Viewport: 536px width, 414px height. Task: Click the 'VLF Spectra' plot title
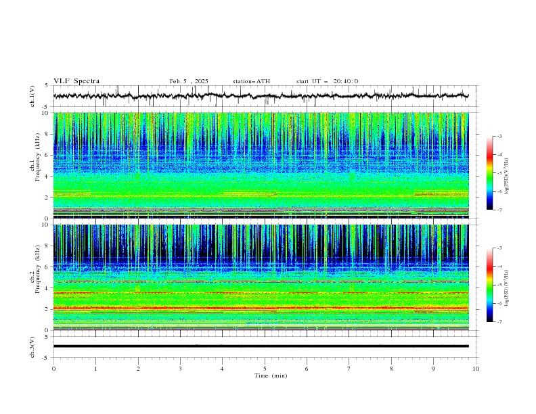[76, 81]
